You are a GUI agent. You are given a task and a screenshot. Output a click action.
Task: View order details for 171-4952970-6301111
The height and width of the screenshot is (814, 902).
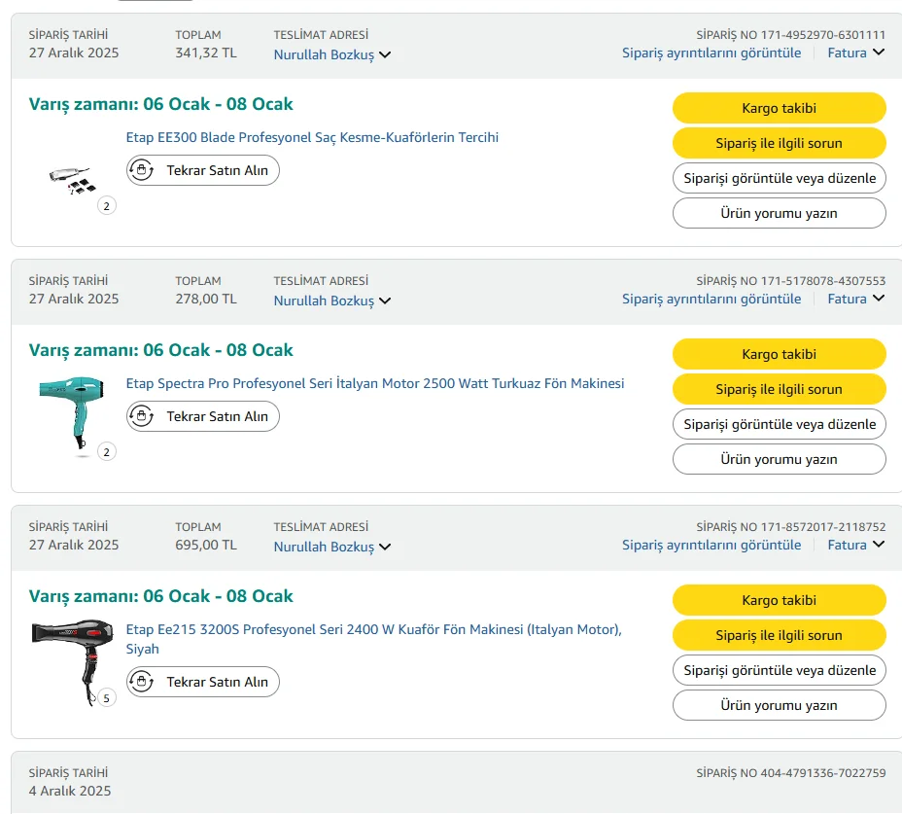tap(711, 53)
